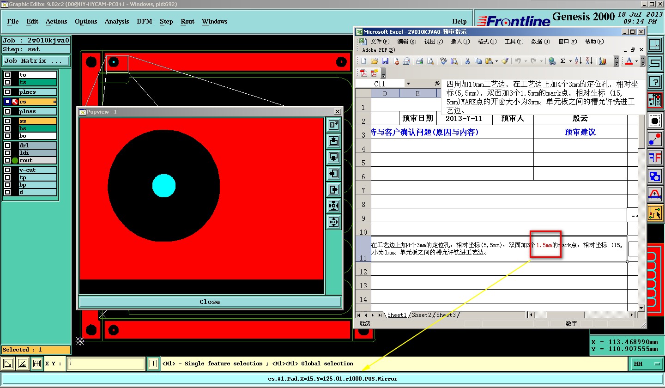Click the X Y coordinate input field

point(106,364)
